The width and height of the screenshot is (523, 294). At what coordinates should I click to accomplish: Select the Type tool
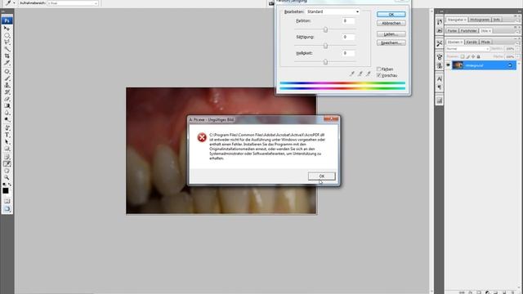(7, 135)
